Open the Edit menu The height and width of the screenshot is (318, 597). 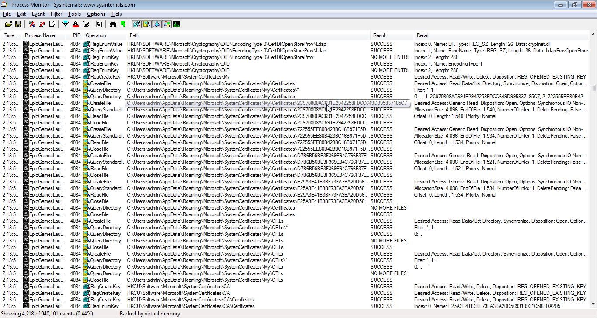pyautogui.click(x=21, y=14)
